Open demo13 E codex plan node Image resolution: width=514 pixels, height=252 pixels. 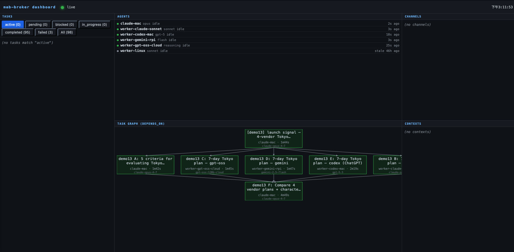[338, 165]
